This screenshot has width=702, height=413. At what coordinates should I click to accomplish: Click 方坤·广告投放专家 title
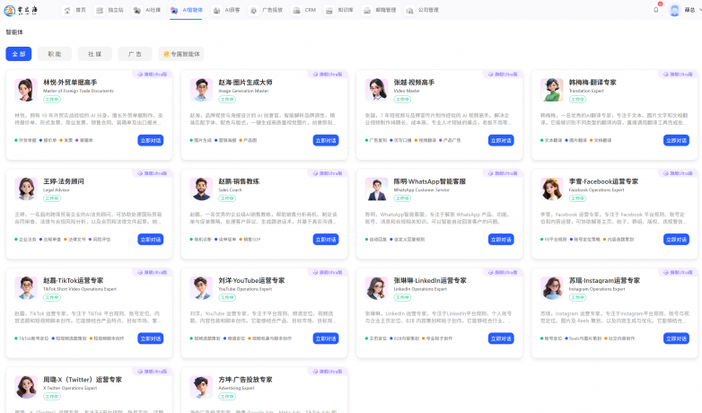tap(245, 380)
